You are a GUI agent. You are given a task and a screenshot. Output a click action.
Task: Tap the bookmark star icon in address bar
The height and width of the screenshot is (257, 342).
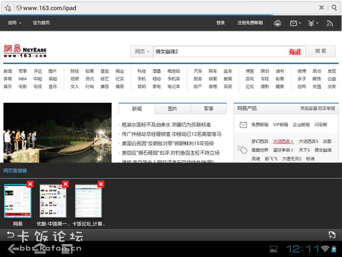(7, 8)
